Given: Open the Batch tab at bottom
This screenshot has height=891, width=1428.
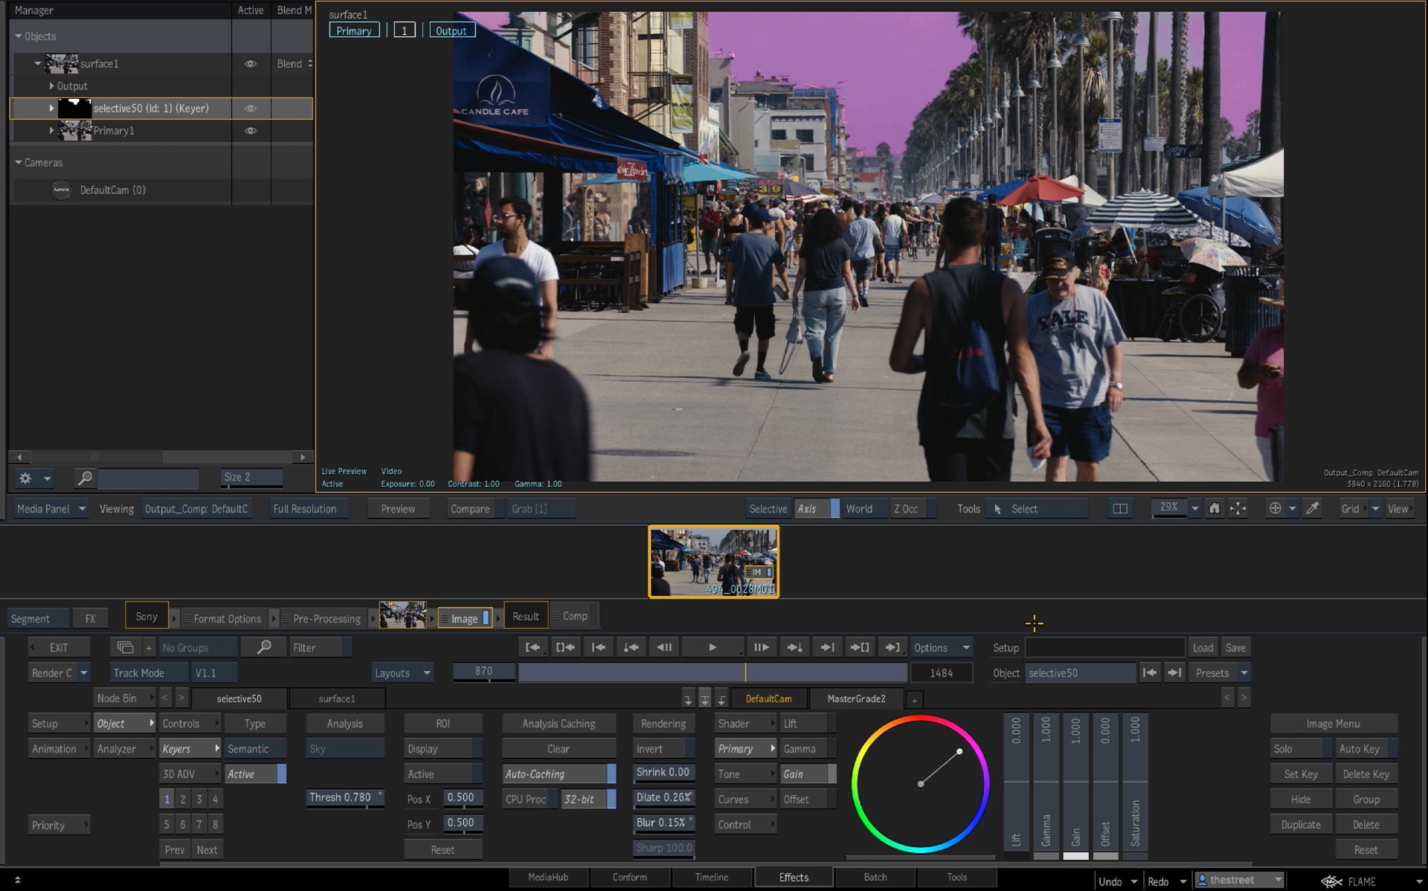Looking at the screenshot, I should point(875,878).
